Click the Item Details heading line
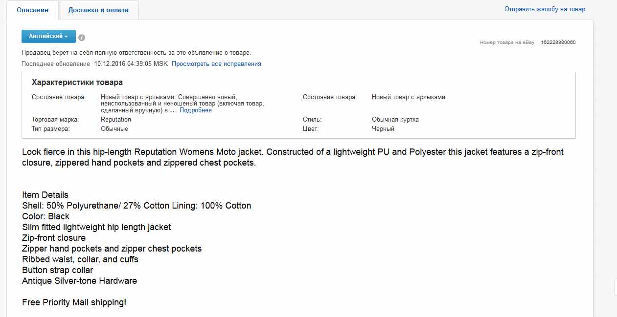The height and width of the screenshot is (317, 617). click(46, 195)
